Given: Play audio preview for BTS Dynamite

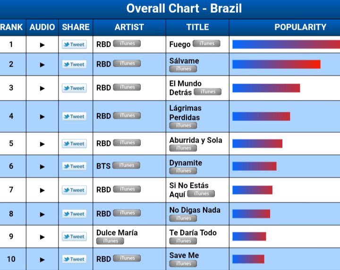Looking at the screenshot, I should pyautogui.click(x=42, y=167).
